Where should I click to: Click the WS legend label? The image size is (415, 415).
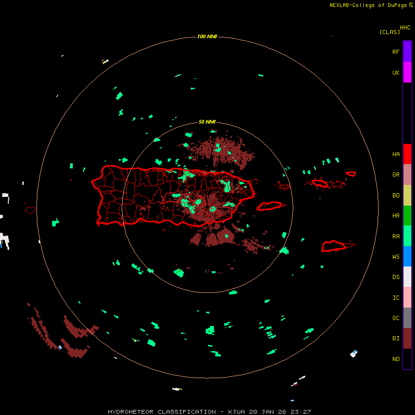[x=396, y=256]
